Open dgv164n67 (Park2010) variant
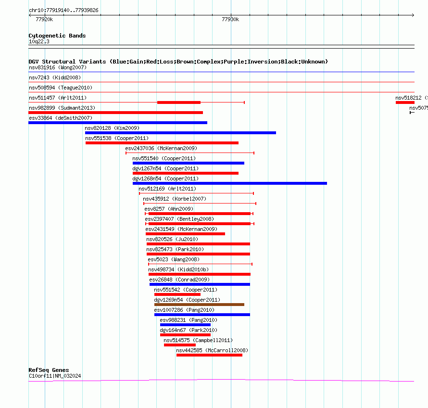 pyautogui.click(x=189, y=330)
